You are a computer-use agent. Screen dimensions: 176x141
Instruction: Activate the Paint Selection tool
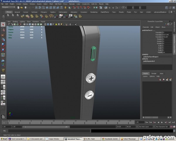pyautogui.click(x=3, y=35)
